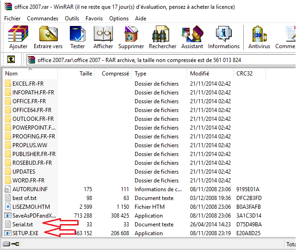This screenshot has height=250, width=296.
Task: Select the AUTORUN.INF file icon
Action: [7, 189]
